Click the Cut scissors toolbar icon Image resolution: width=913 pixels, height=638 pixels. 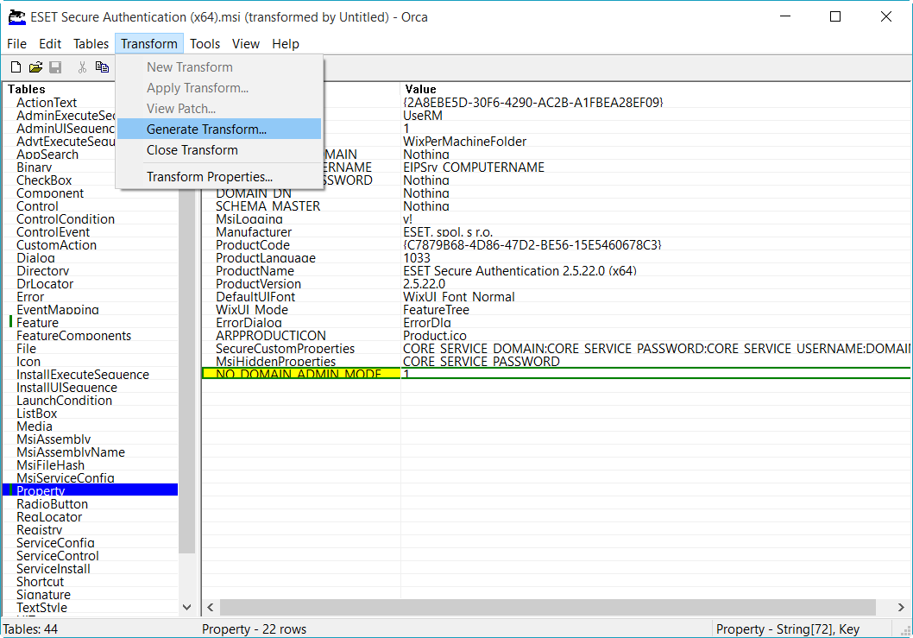82,67
